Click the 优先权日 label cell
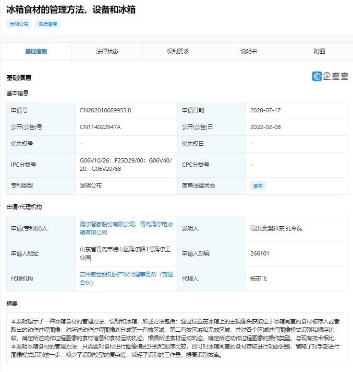Image resolution: width=353 pixels, height=372 pixels. (x=212, y=144)
